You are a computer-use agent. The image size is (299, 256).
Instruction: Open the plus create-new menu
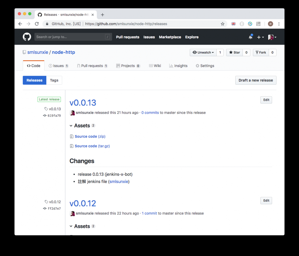(260, 37)
